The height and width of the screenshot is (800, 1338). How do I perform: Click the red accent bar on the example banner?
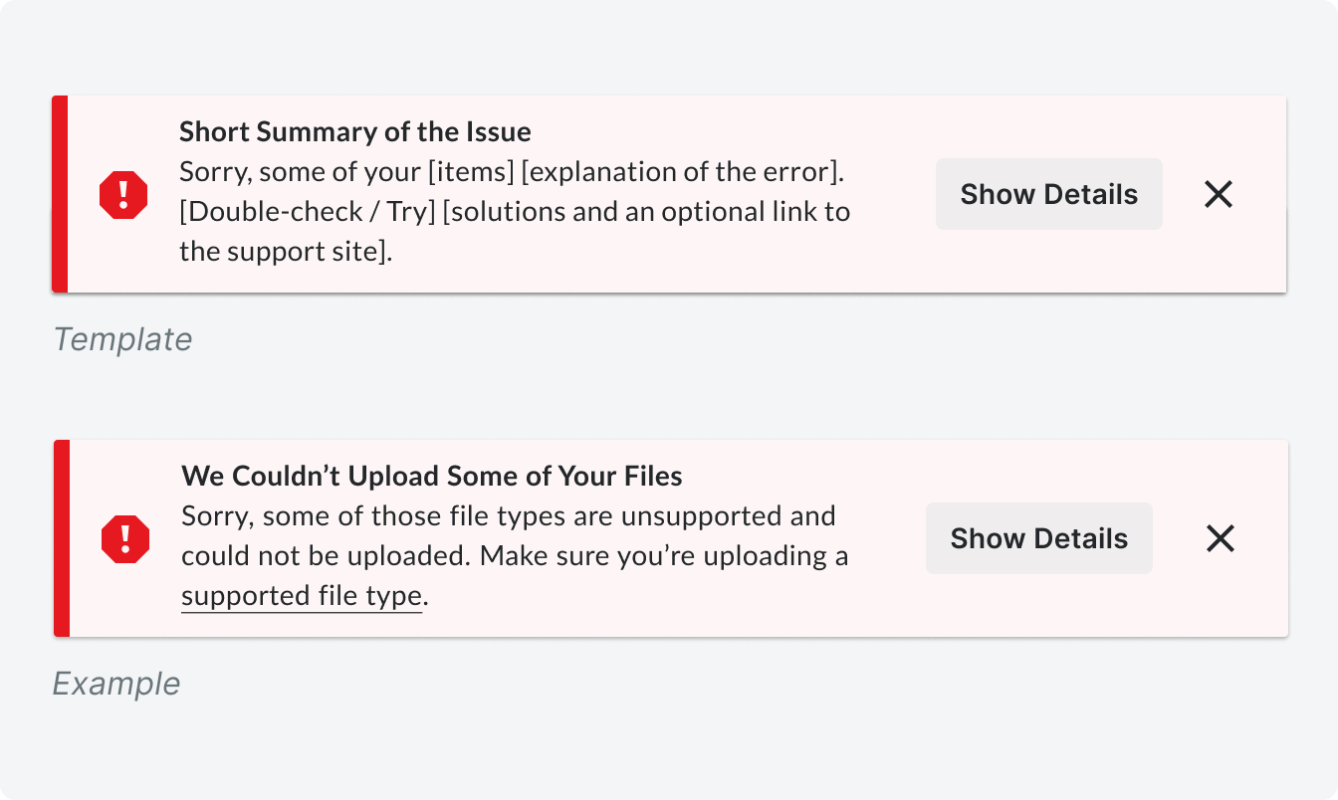[x=62, y=538]
